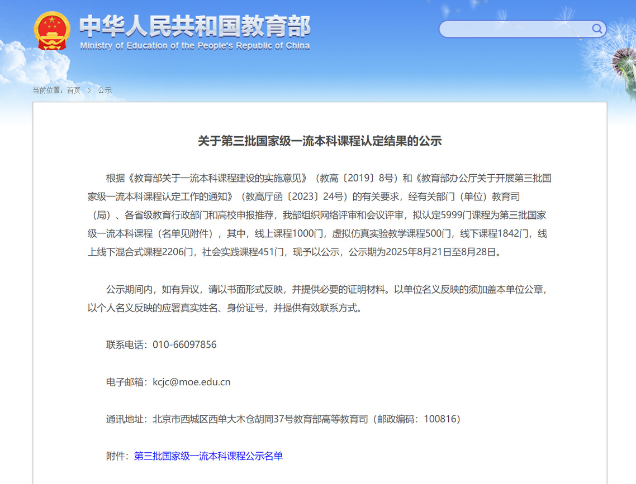Click the 附件 label before the link
636x484 pixels.
pyautogui.click(x=117, y=456)
